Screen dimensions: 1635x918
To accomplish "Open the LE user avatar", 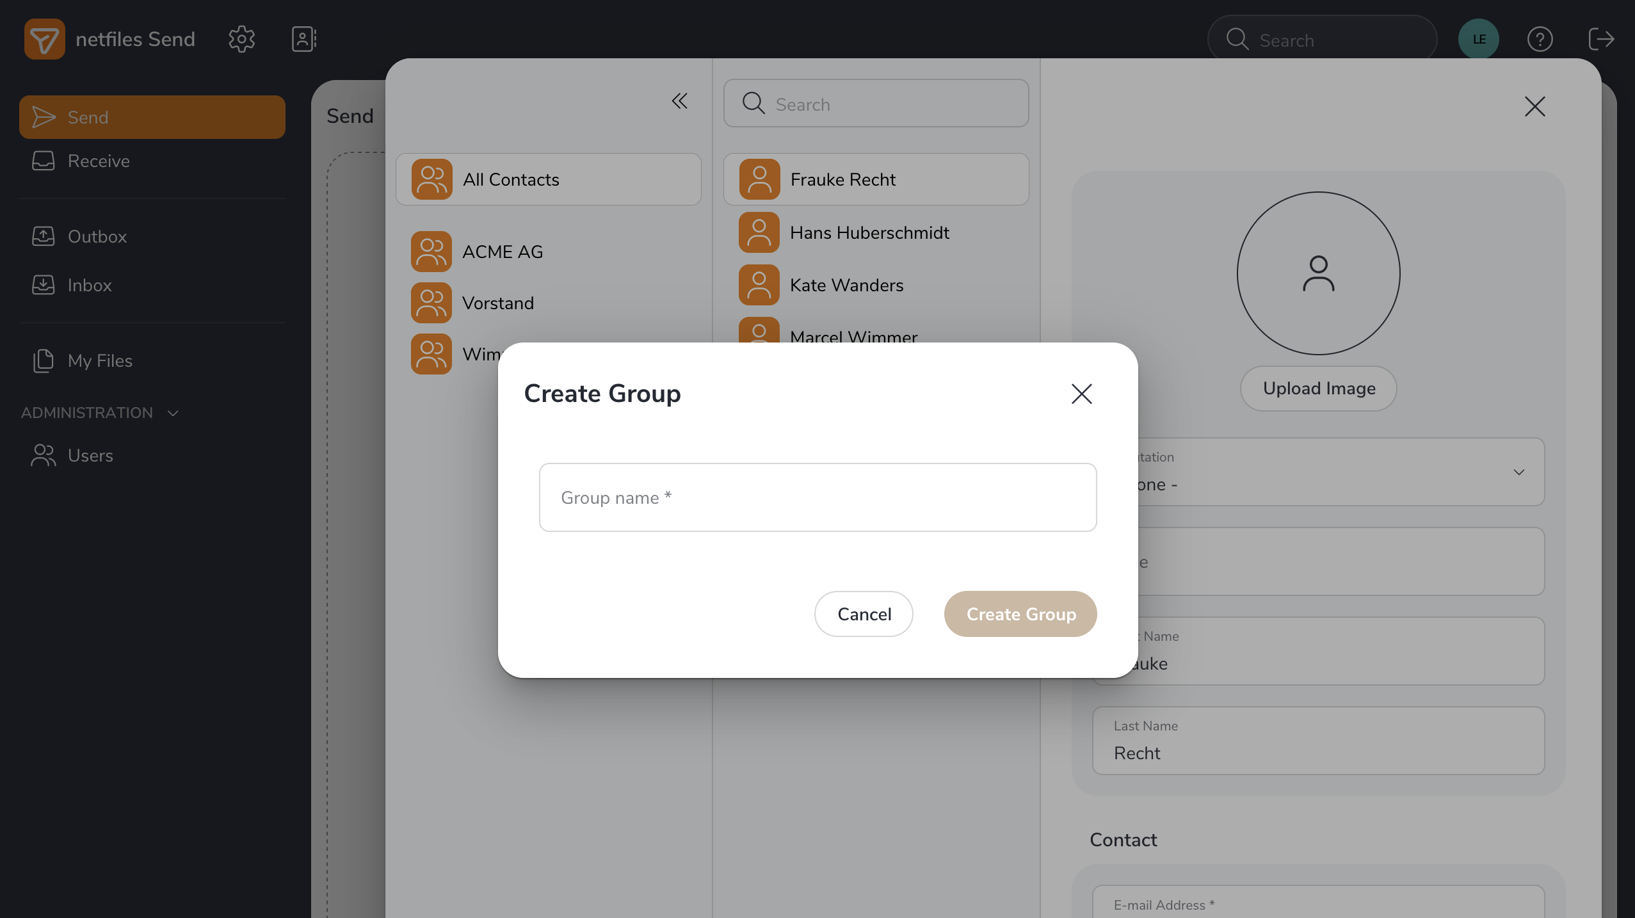I will pos(1478,39).
